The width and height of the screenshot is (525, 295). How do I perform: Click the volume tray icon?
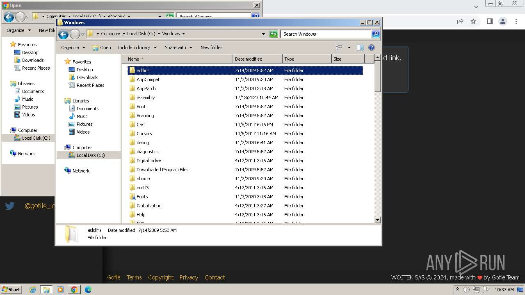[x=466, y=290]
